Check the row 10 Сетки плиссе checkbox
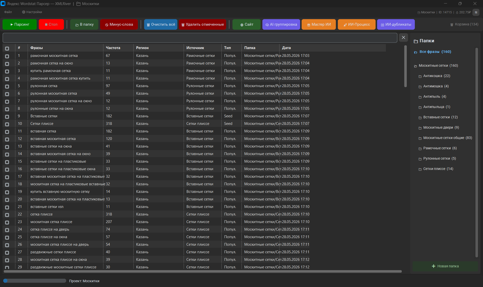The image size is (483, 287). pyautogui.click(x=7, y=124)
